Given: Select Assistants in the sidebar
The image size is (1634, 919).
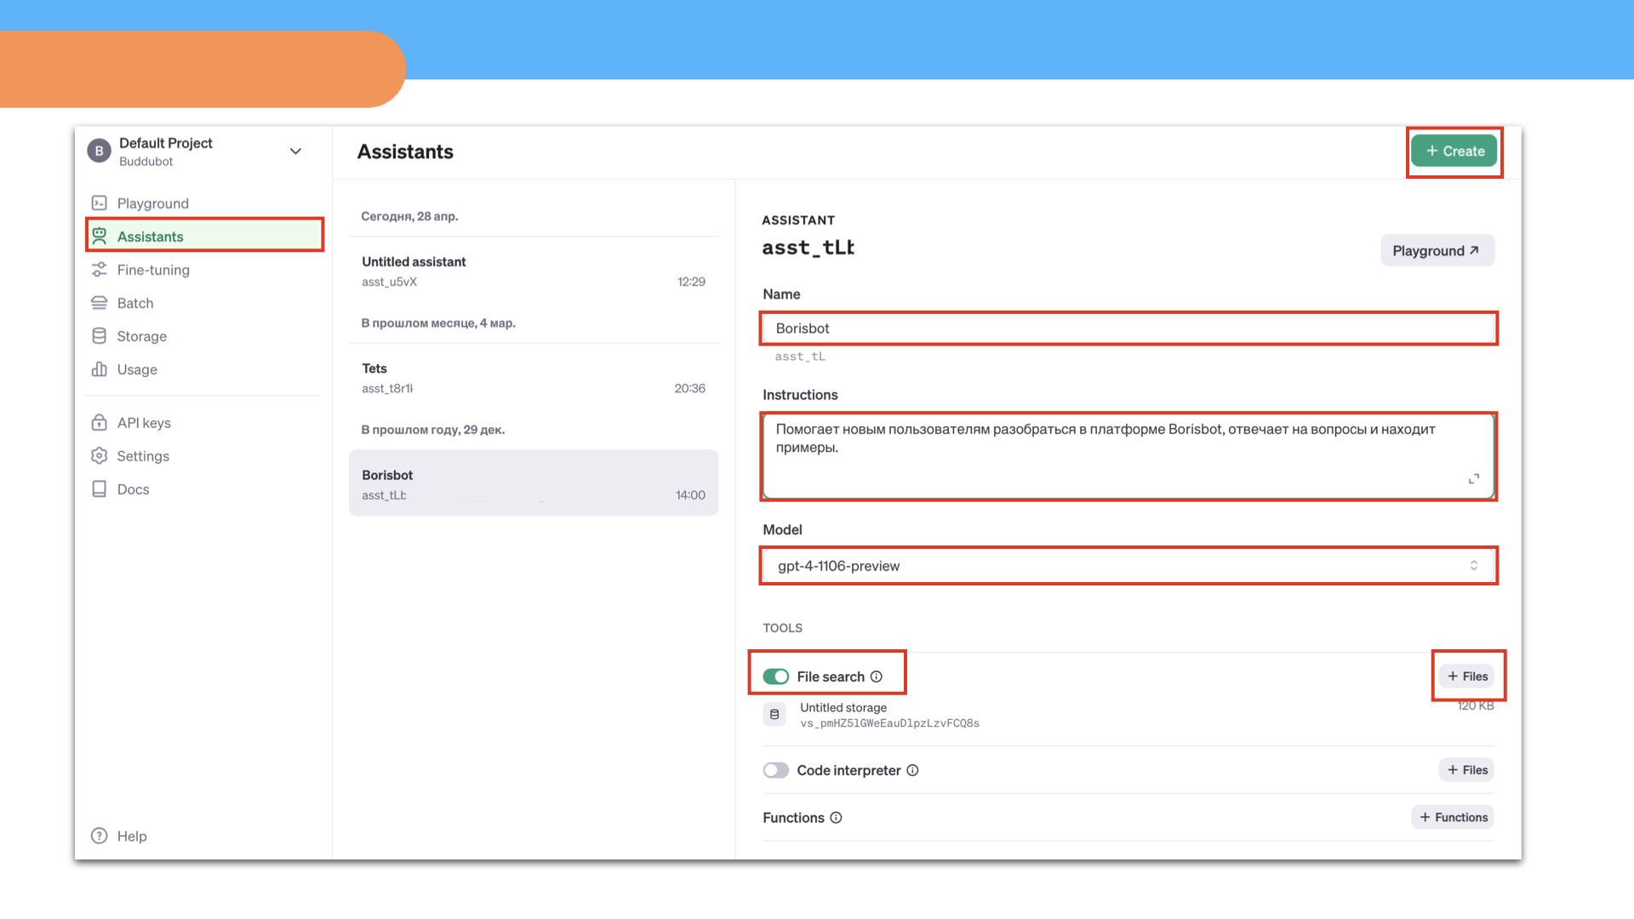Looking at the screenshot, I should click(x=204, y=237).
